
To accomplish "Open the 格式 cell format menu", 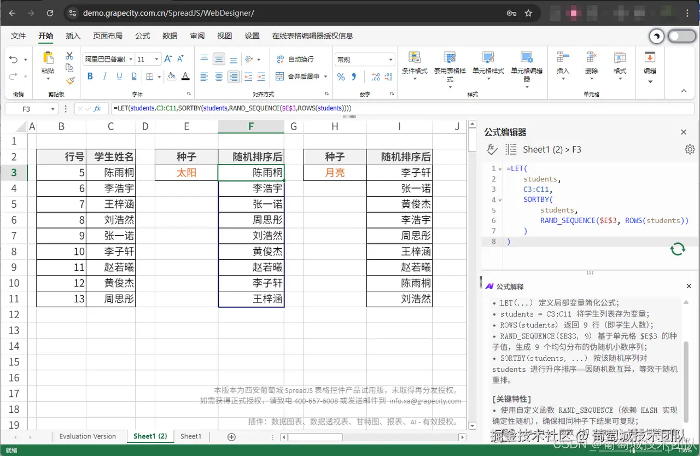I will [620, 66].
